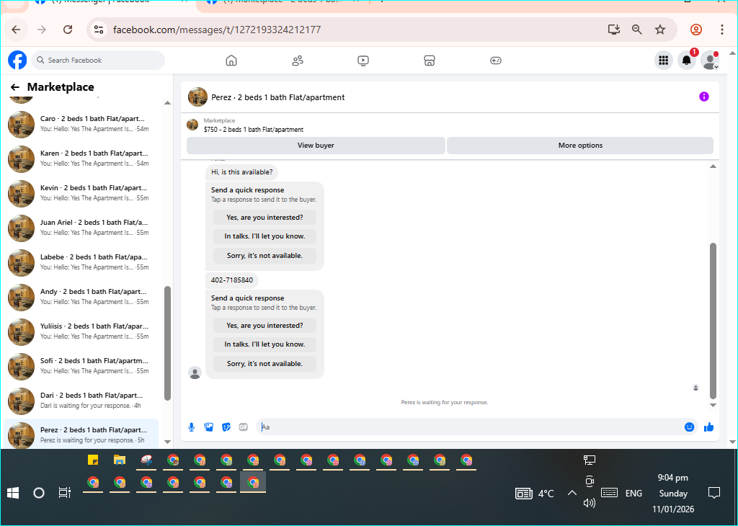Tap the first 'Yes, are you interested?' quick response
This screenshot has width=738, height=526.
264,218
